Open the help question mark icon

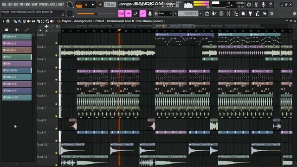(271, 5)
